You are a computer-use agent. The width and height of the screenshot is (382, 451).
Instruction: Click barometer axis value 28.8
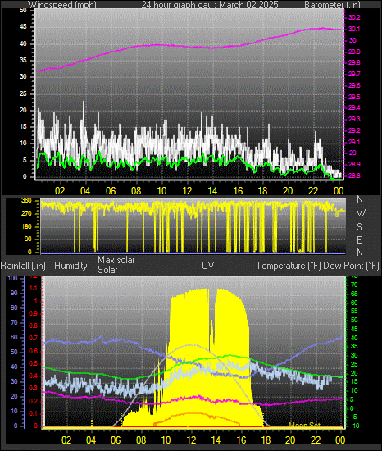coord(354,175)
